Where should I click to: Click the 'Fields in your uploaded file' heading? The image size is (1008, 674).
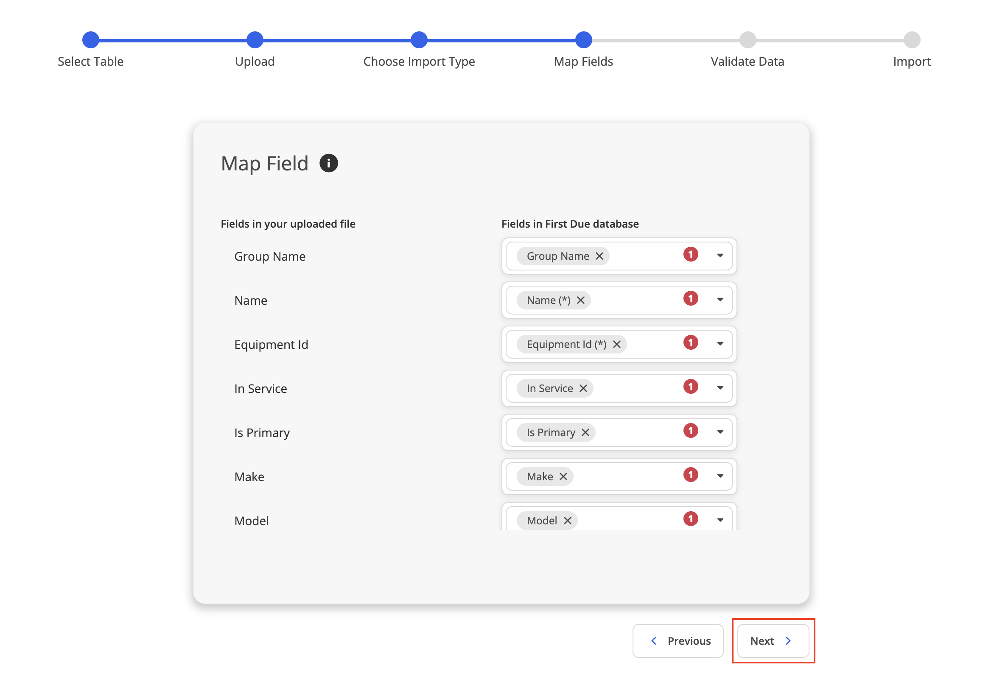[x=289, y=225]
